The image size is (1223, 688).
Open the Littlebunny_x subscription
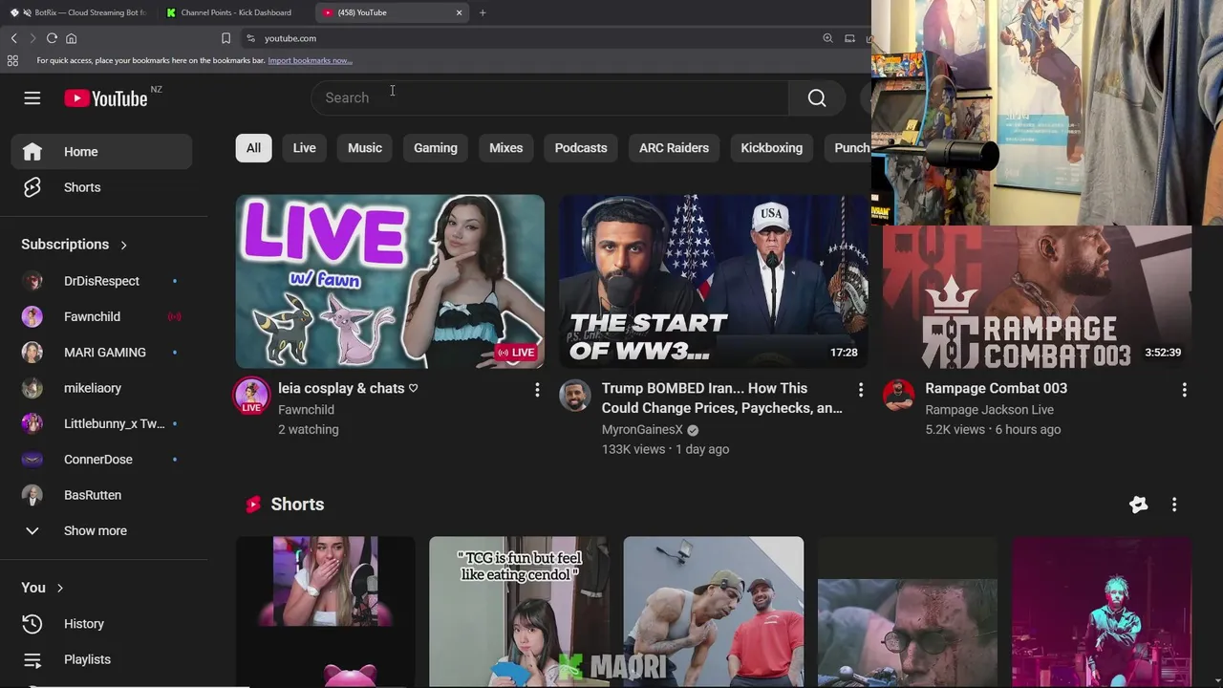(101, 423)
